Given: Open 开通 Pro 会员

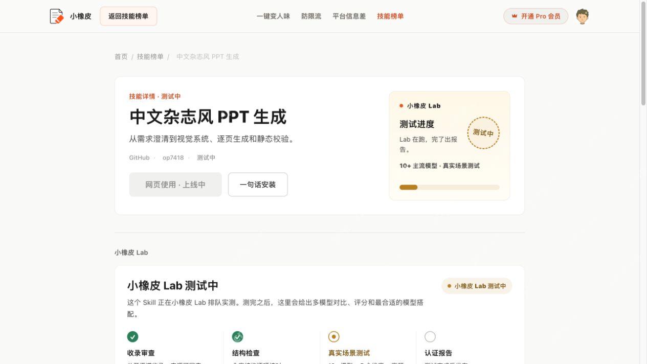Looking at the screenshot, I should (x=536, y=16).
